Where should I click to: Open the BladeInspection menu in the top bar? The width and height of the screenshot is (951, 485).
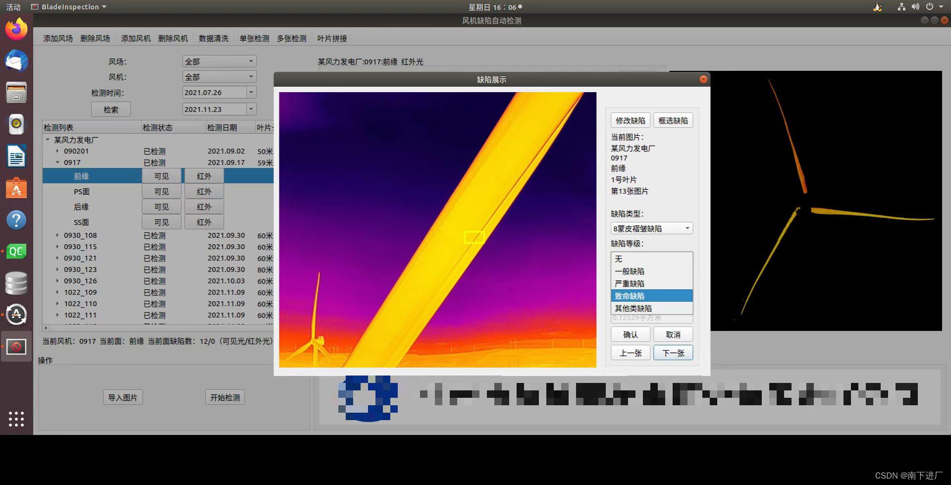coord(67,6)
